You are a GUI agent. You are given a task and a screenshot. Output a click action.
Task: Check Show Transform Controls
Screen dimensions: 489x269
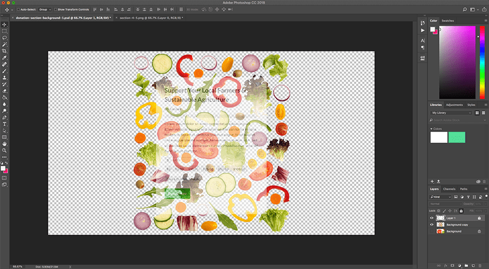55,9
